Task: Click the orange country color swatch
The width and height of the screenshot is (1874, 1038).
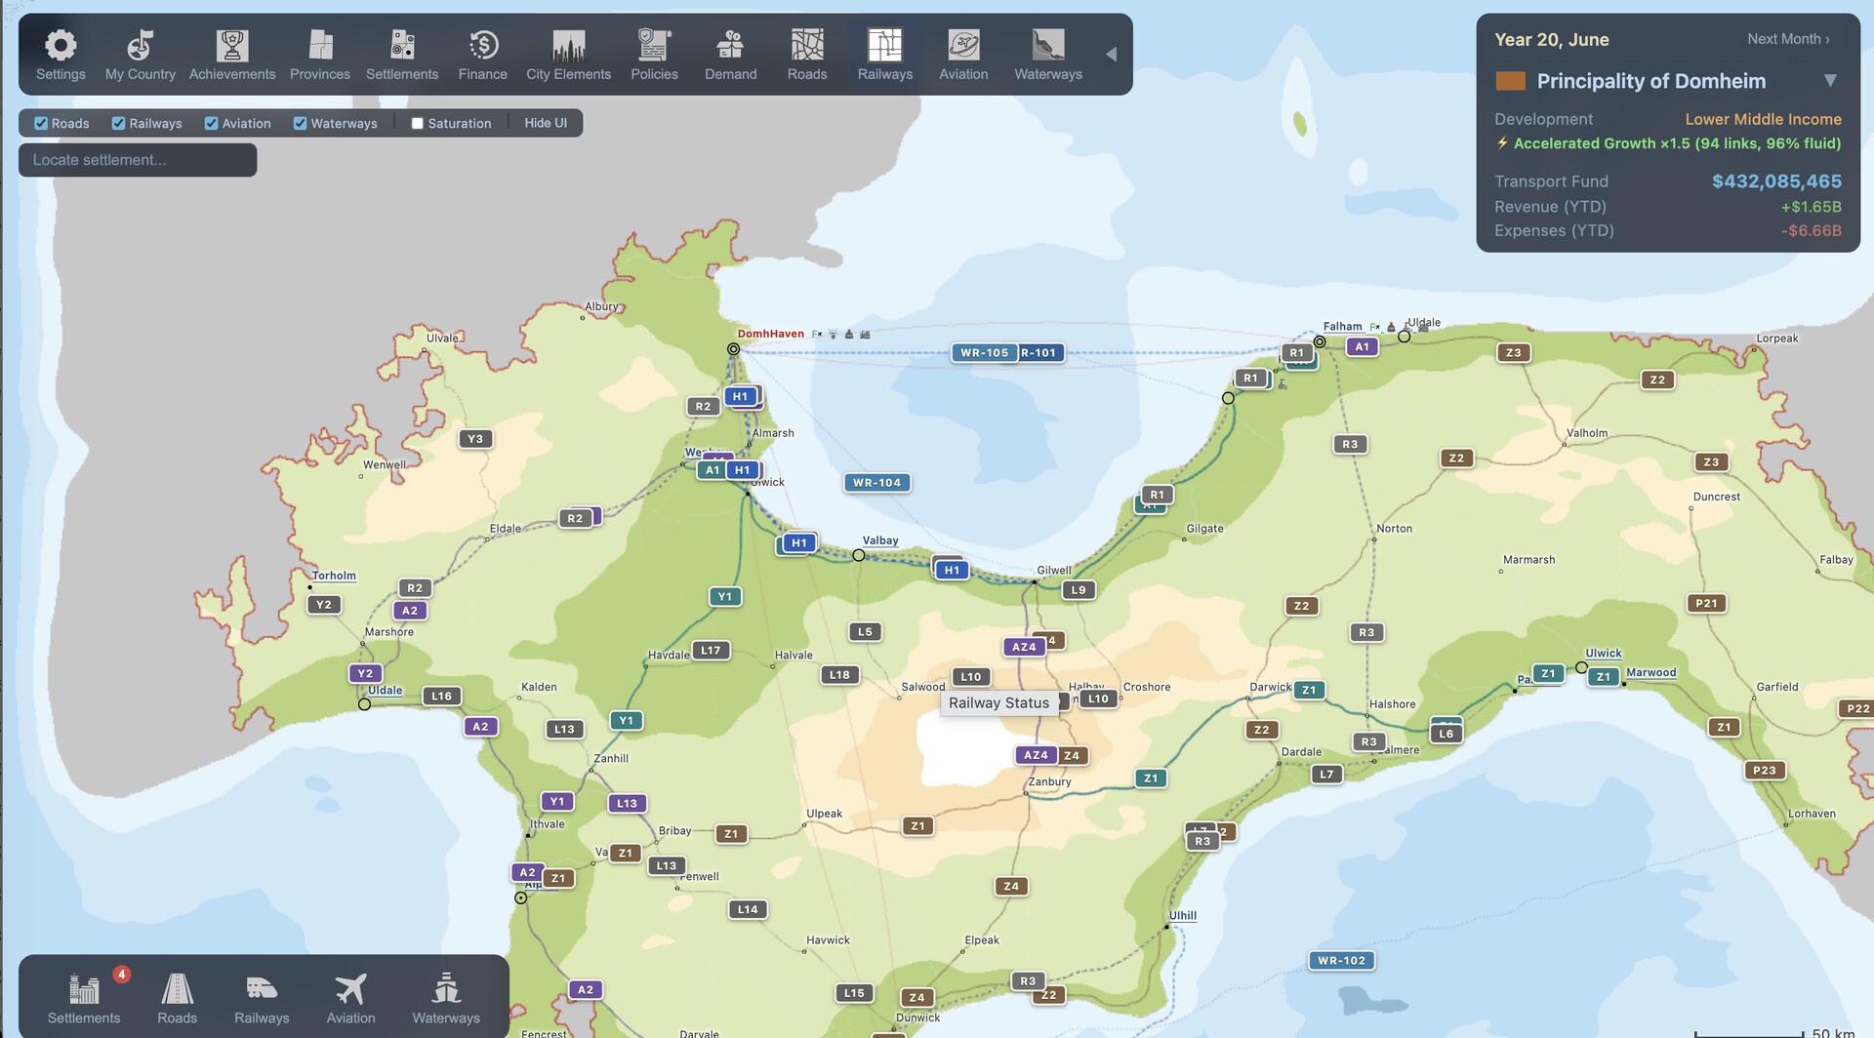Action: pos(1510,81)
